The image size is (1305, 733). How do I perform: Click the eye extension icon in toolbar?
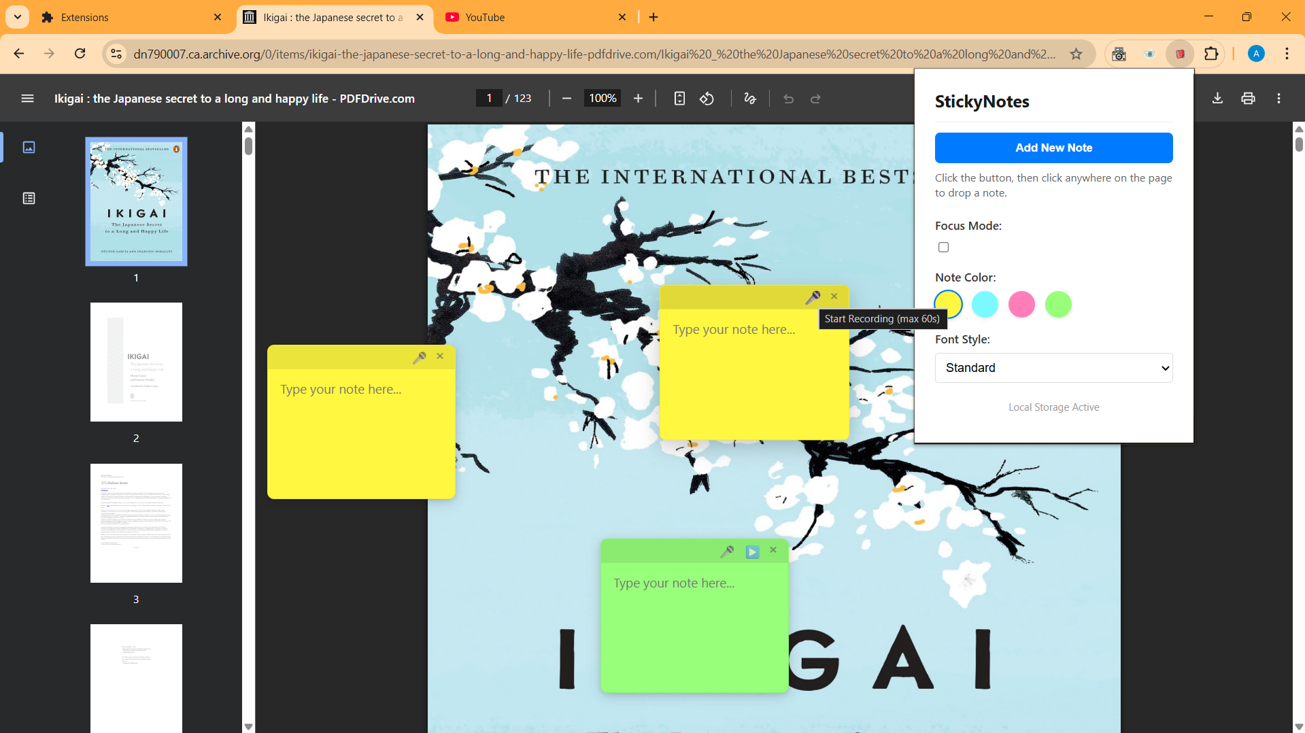tap(1149, 54)
